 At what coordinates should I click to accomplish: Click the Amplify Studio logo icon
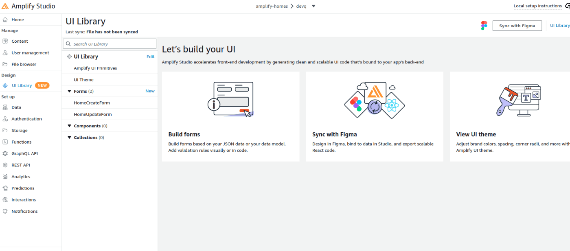tap(5, 6)
